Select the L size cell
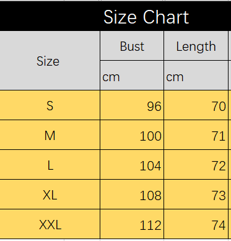 pyautogui.click(x=50, y=165)
